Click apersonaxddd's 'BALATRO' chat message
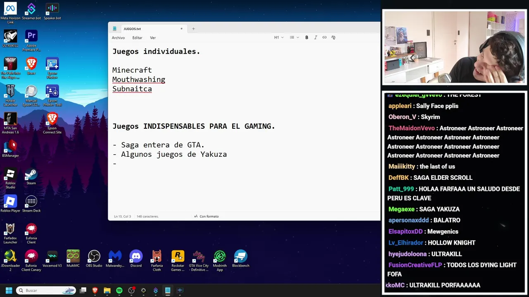This screenshot has height=297, width=529. (424, 220)
